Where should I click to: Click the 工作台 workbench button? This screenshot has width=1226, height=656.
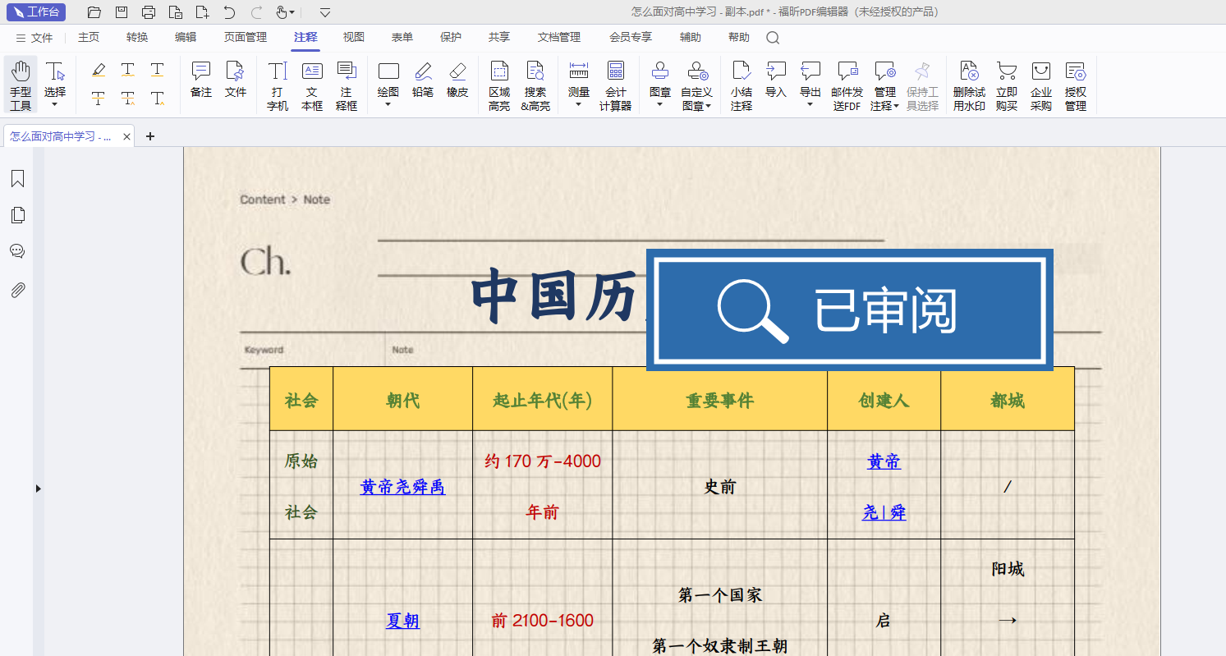[36, 11]
